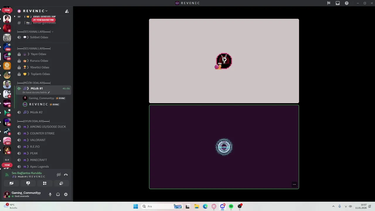Join the R.E.P.O voice channel
The image size is (375, 211).
click(43, 147)
